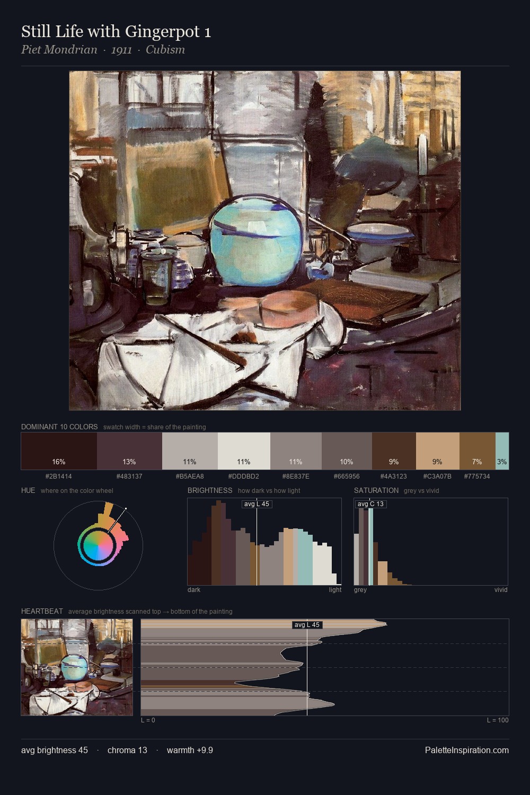The image size is (530, 795).
Task: Select the #C3A07B tan swatch
Action: tap(438, 451)
